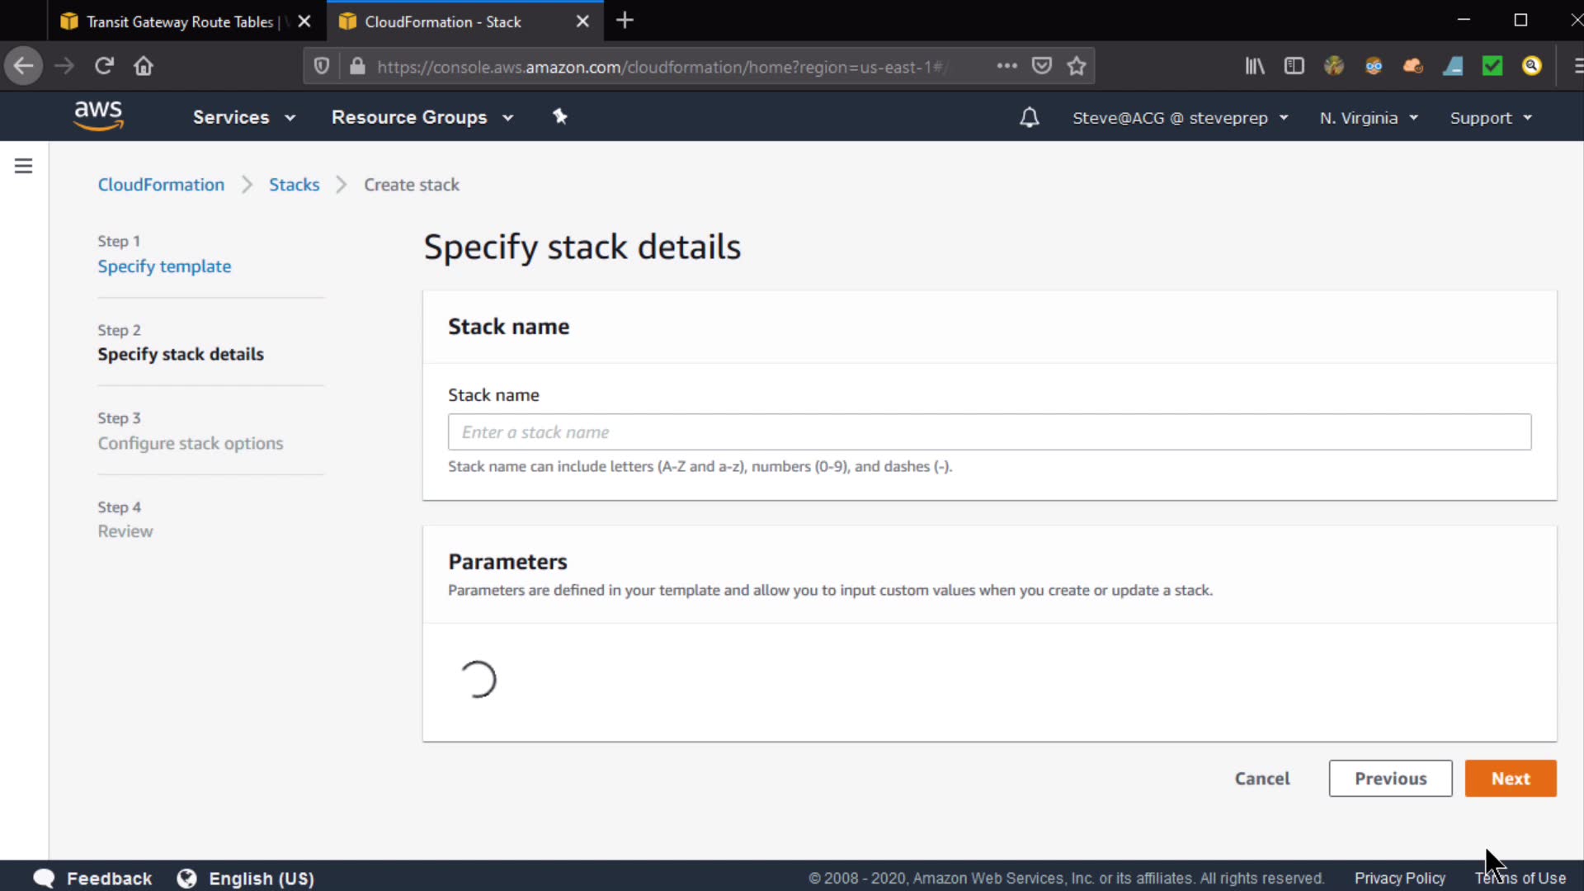Viewport: 1584px width, 891px height.
Task: Toggle the Firefox sidebar view icon
Action: tap(1294, 66)
